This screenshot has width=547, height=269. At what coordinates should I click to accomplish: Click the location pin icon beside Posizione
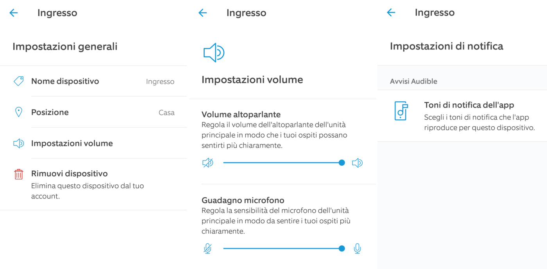point(18,112)
